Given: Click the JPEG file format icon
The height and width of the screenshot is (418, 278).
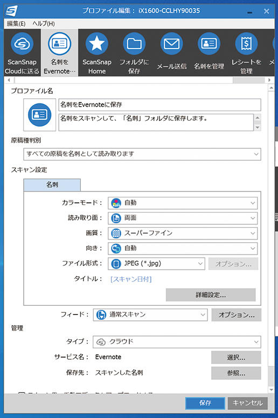Looking at the screenshot, I should tap(116, 264).
